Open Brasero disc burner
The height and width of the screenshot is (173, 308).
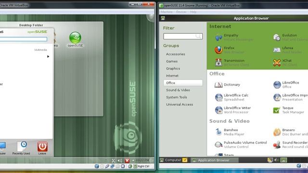tap(291, 132)
